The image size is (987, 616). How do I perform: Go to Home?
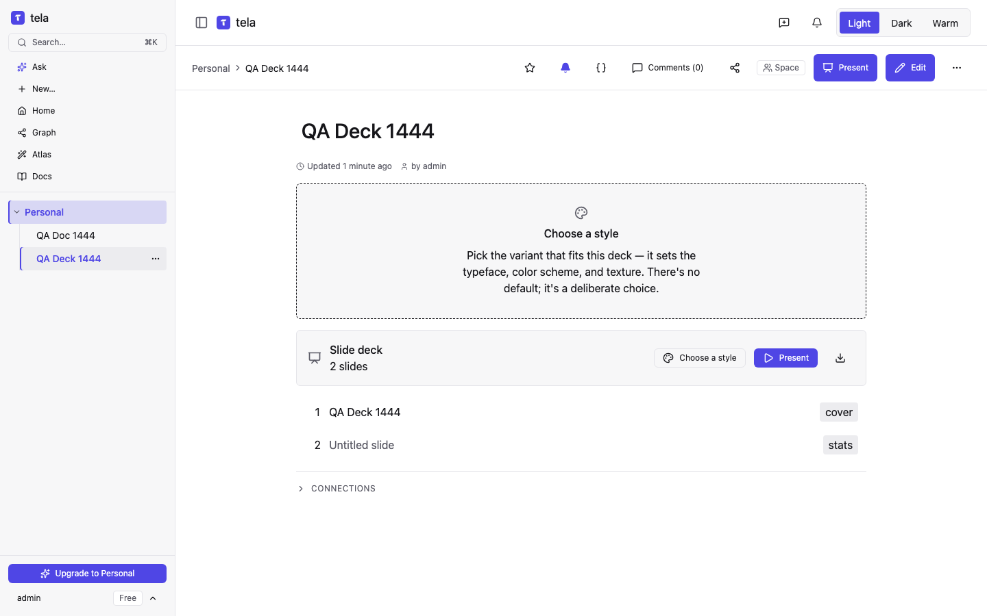pos(87,111)
